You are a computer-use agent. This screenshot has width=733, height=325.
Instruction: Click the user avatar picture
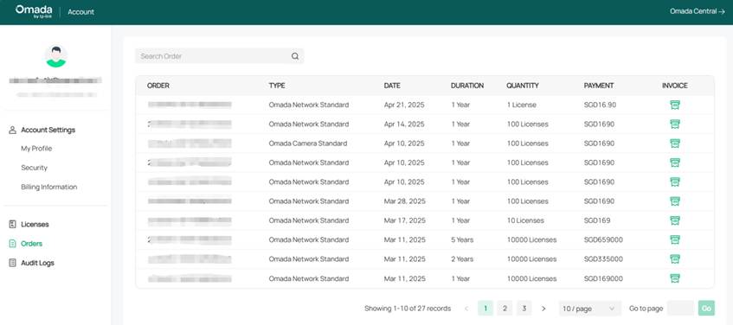(x=56, y=56)
